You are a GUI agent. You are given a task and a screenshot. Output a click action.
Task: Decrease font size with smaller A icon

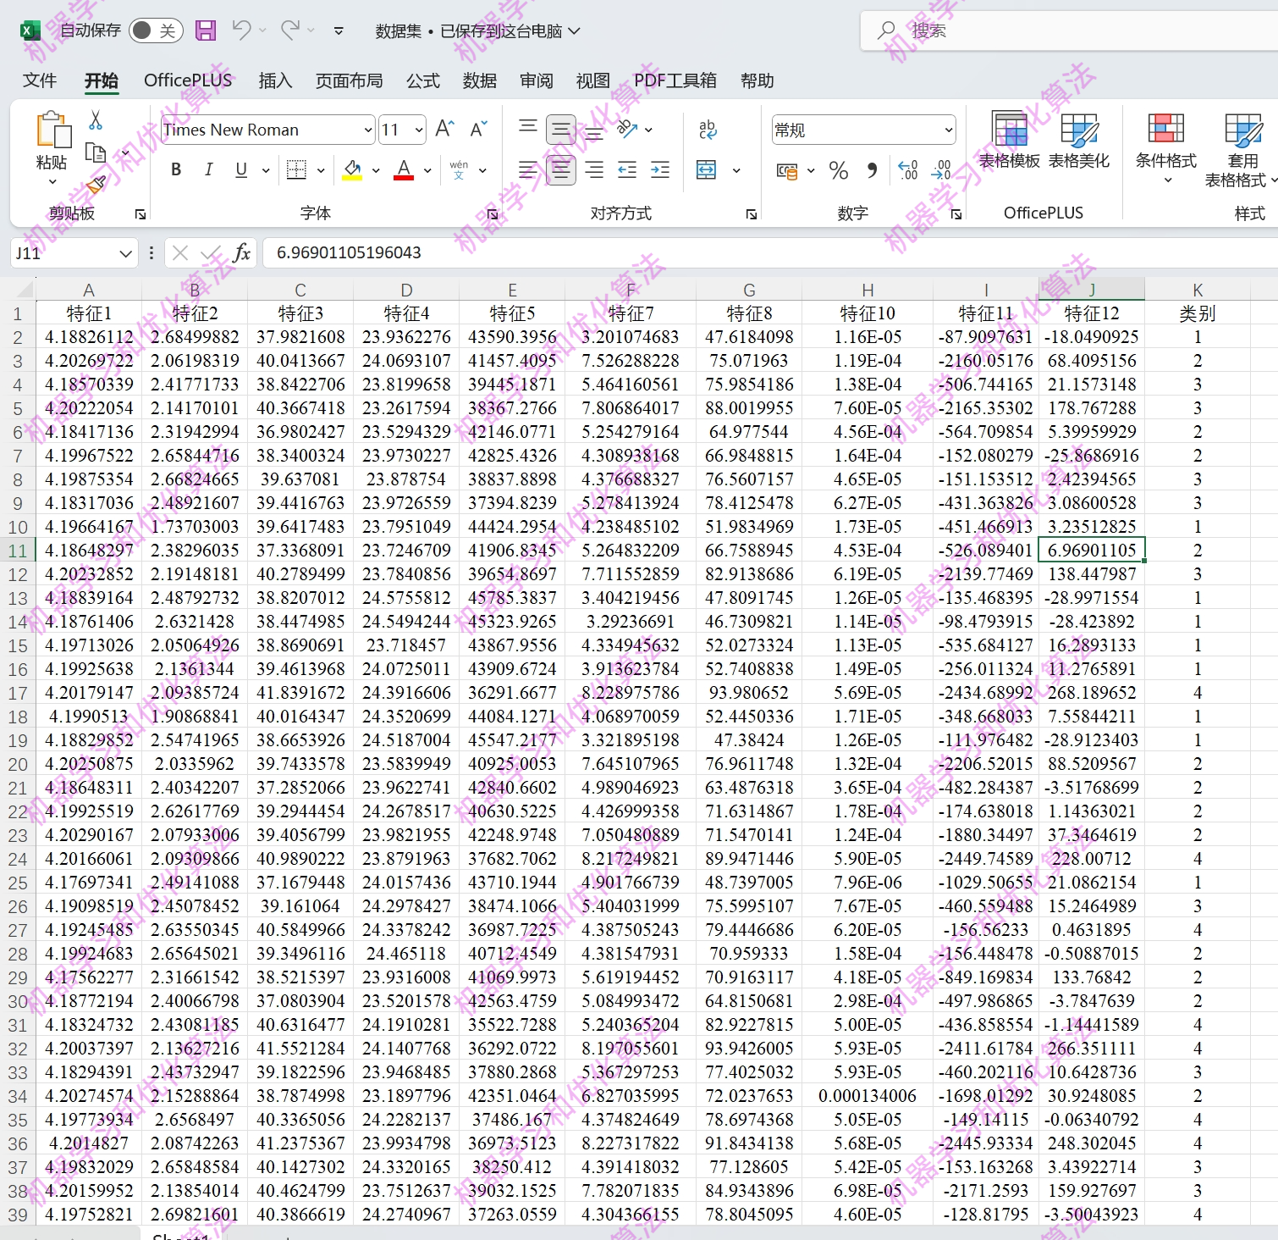click(478, 129)
